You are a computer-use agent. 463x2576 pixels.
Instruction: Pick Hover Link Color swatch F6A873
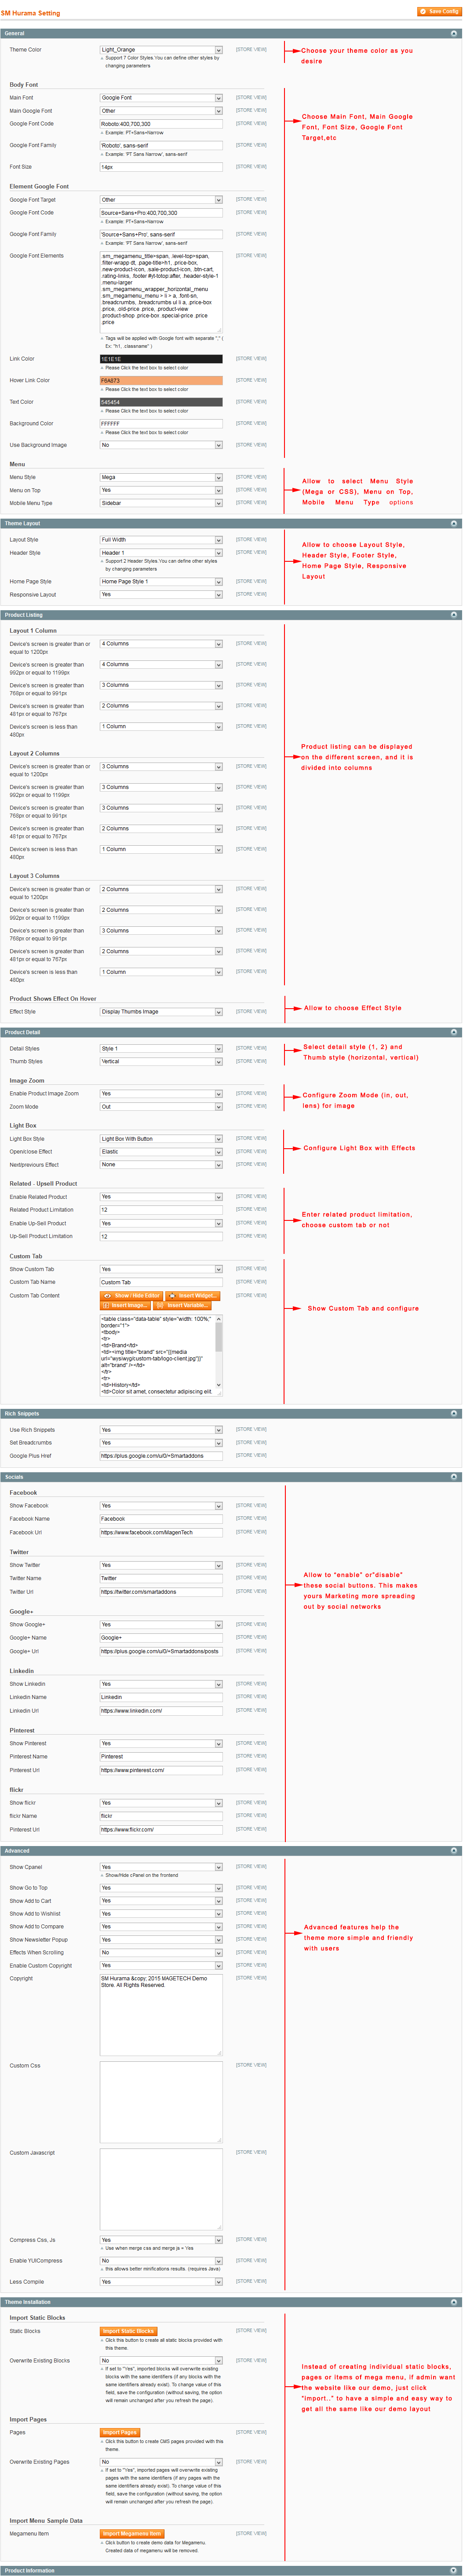tap(160, 381)
